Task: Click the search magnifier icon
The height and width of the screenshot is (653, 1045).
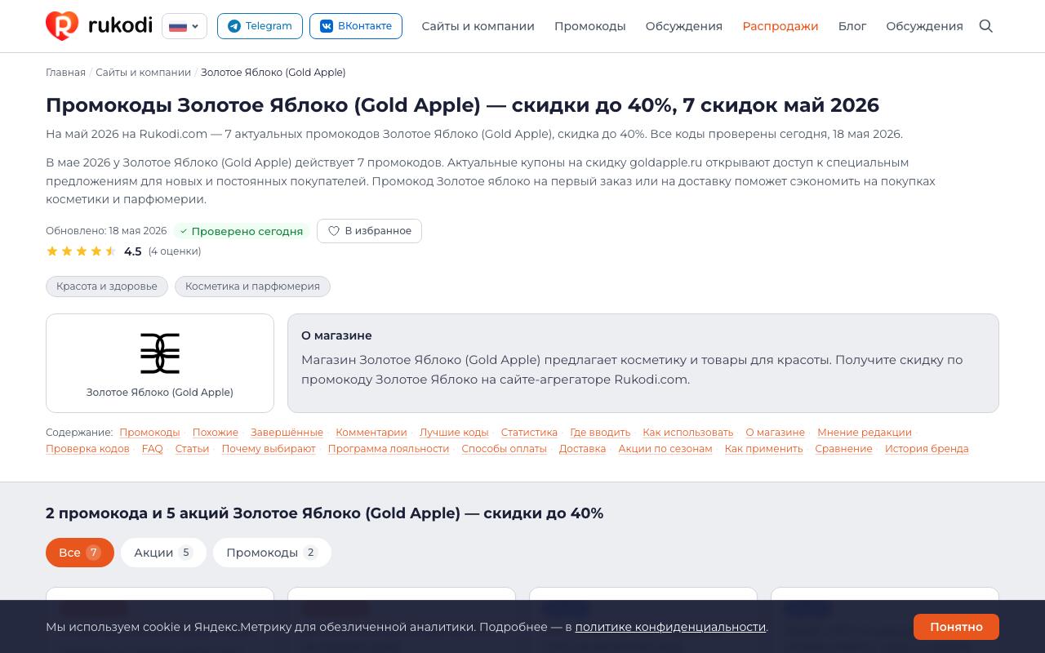Action: 986,26
